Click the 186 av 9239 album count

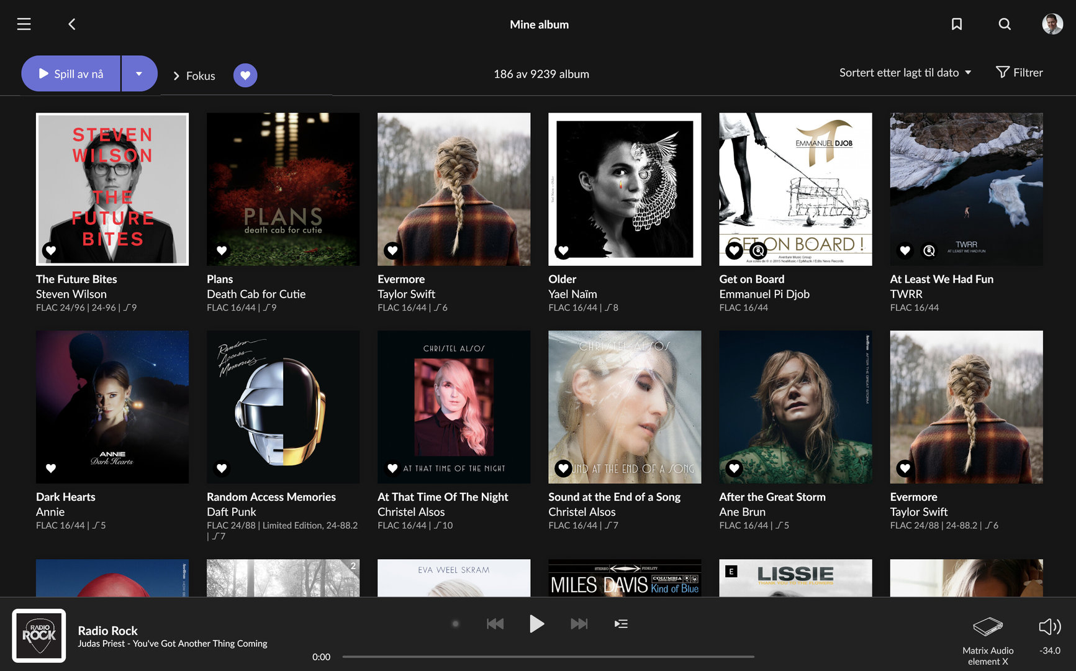point(541,74)
